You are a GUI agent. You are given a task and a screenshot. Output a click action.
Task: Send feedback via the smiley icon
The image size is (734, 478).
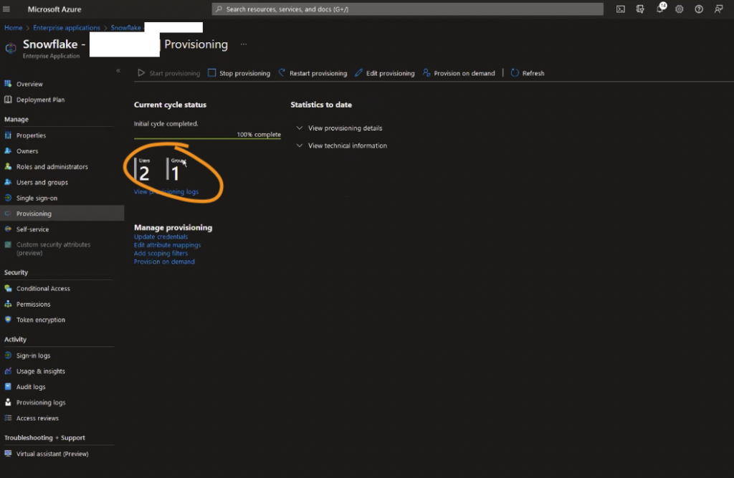(x=718, y=9)
